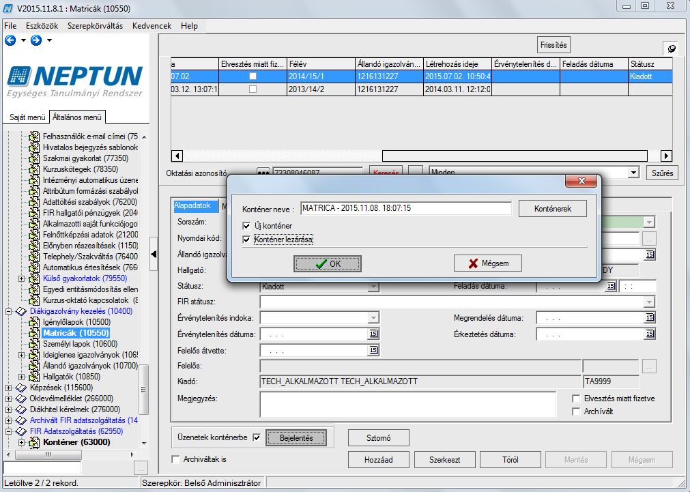Click the Frissítés button

pyautogui.click(x=554, y=45)
